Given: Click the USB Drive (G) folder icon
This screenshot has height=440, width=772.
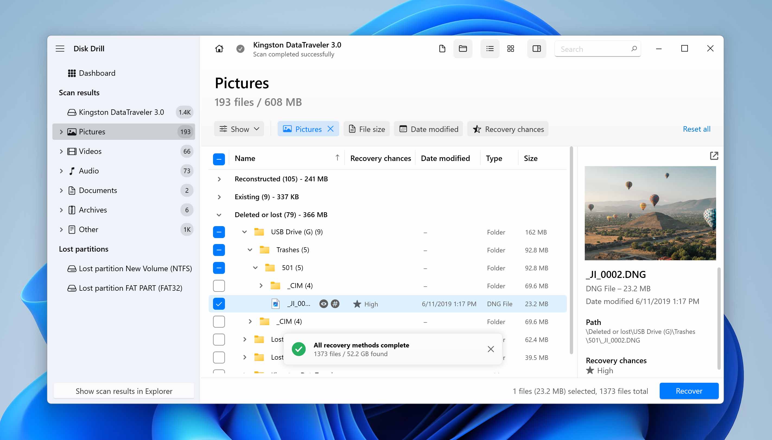Looking at the screenshot, I should point(259,232).
